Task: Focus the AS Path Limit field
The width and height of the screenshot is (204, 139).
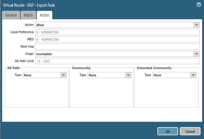Action: 117,61
